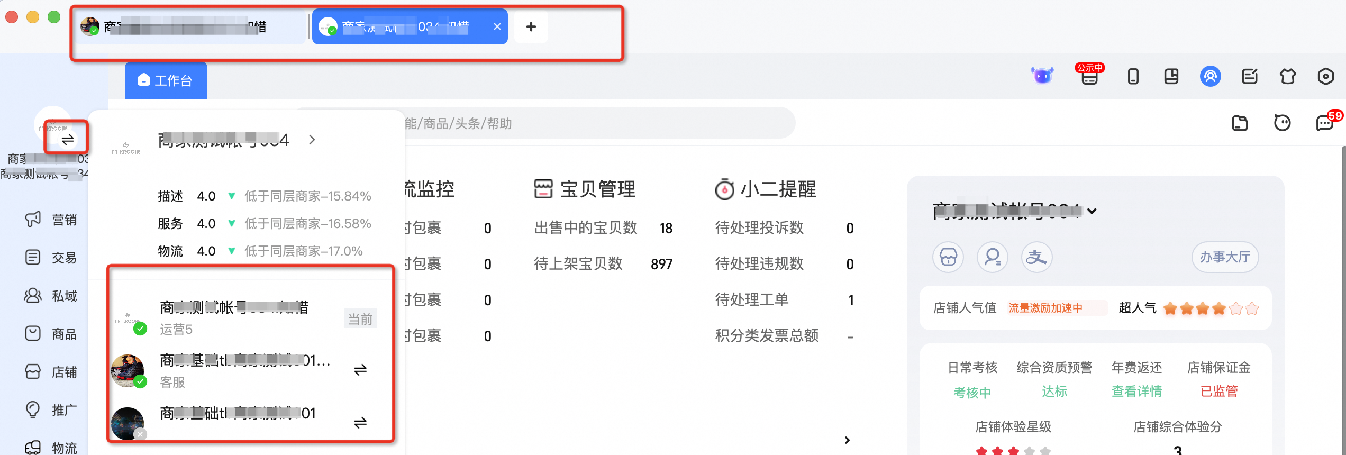Click 待处理违规数 row
The width and height of the screenshot is (1346, 455).
[784, 264]
